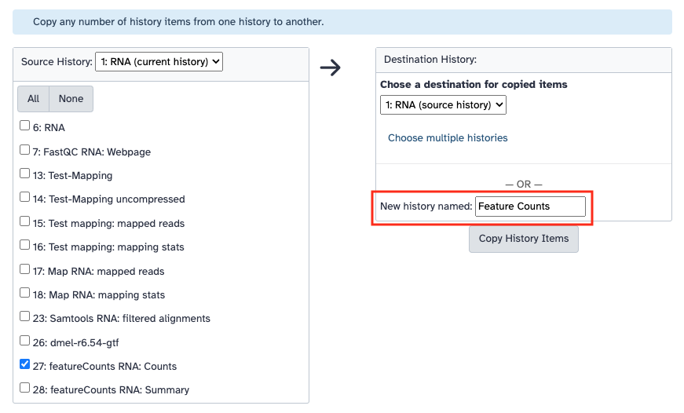This screenshot has height=413, width=684.
Task: Expand the destination history dropdown
Action: (x=443, y=104)
